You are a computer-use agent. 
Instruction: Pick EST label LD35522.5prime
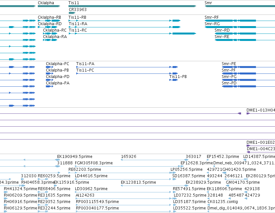point(189,208)
